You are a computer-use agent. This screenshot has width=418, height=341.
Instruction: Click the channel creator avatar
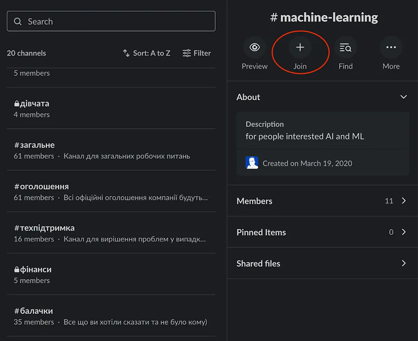coord(252,163)
